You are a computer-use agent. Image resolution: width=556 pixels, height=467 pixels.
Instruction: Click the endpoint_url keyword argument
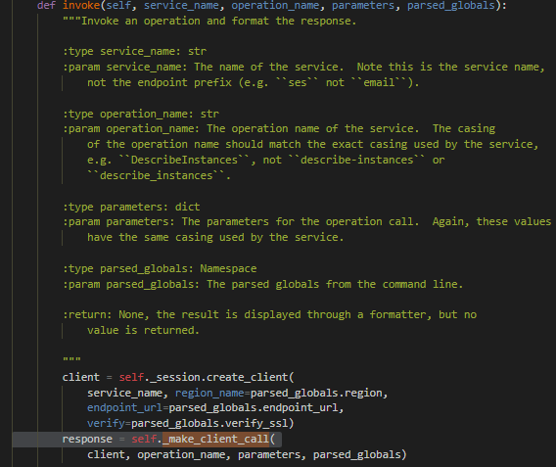125,408
